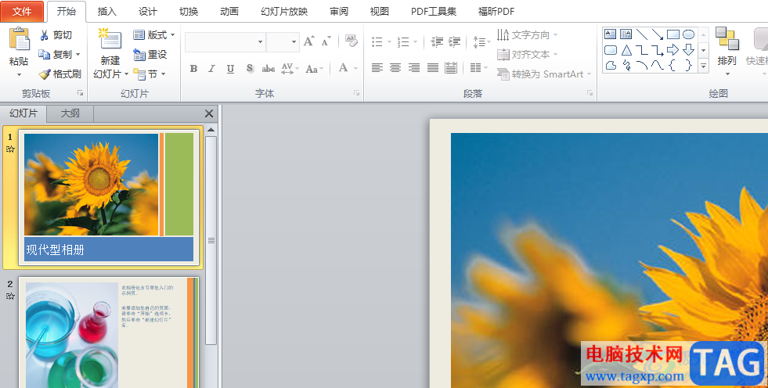Align text left
Screen dimensions: 768x388
click(x=377, y=67)
